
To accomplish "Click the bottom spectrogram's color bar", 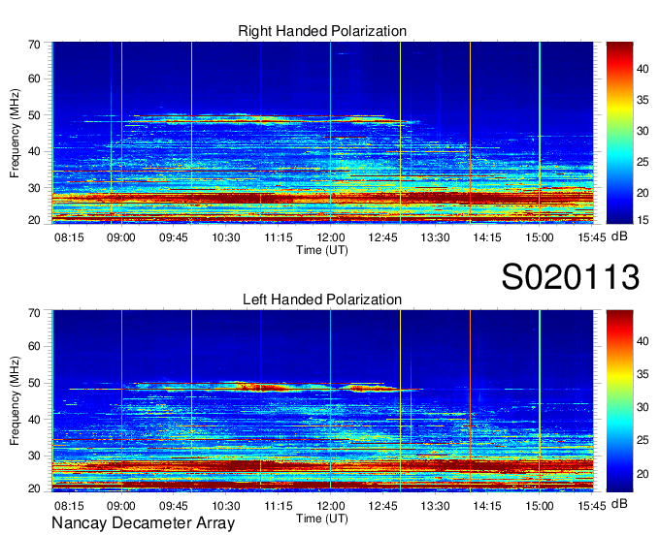I will (619, 401).
